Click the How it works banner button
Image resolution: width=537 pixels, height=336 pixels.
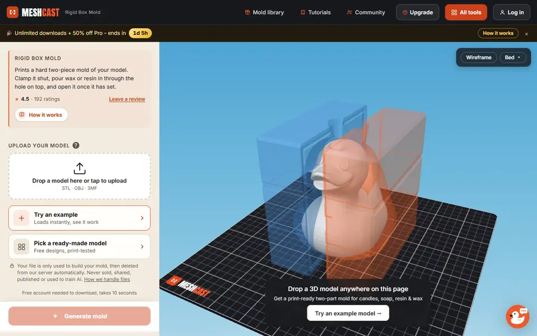tap(498, 33)
